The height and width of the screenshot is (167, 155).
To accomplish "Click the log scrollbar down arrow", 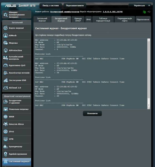I will point(149,105).
